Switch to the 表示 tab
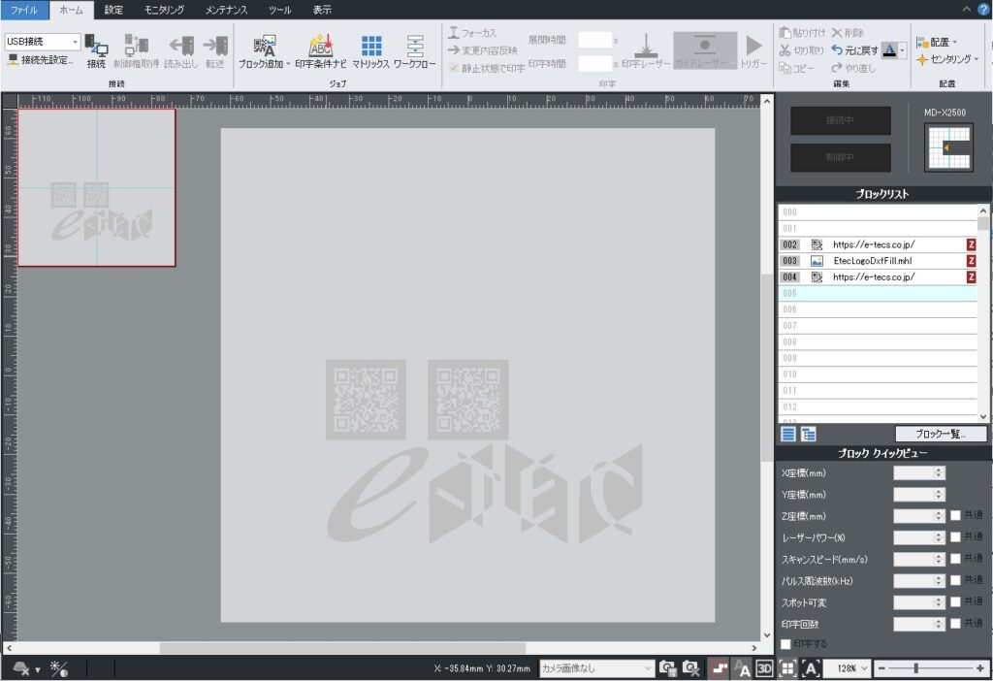993x681 pixels. (x=322, y=10)
